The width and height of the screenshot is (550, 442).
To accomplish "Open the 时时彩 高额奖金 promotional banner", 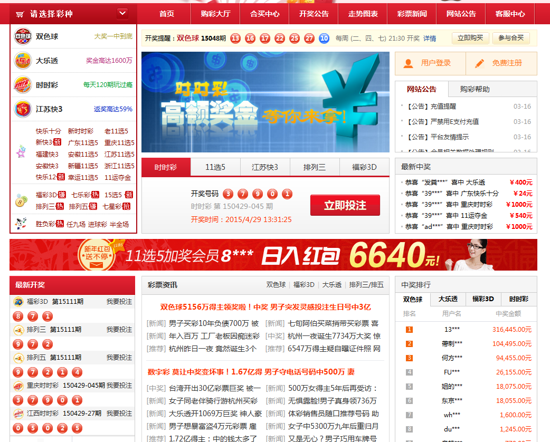I will (x=265, y=102).
